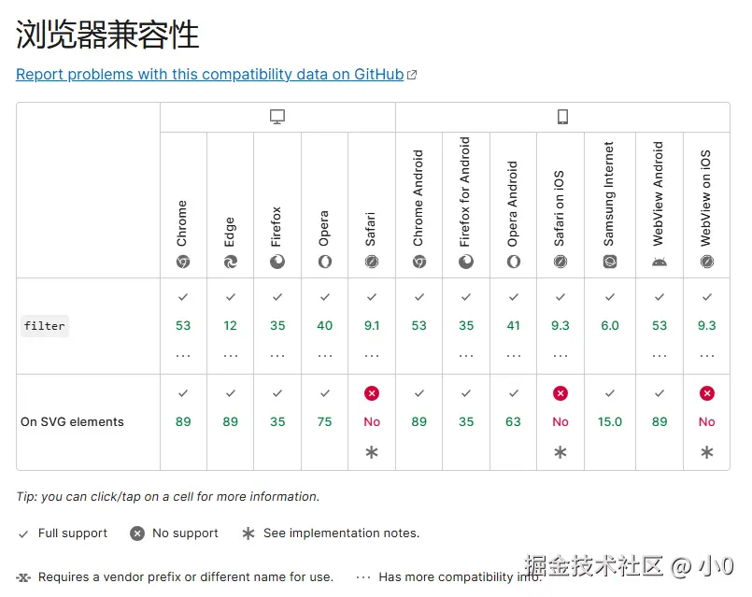Click the Samsung Internet icon
The width and height of the screenshot is (752, 597).
point(610,263)
